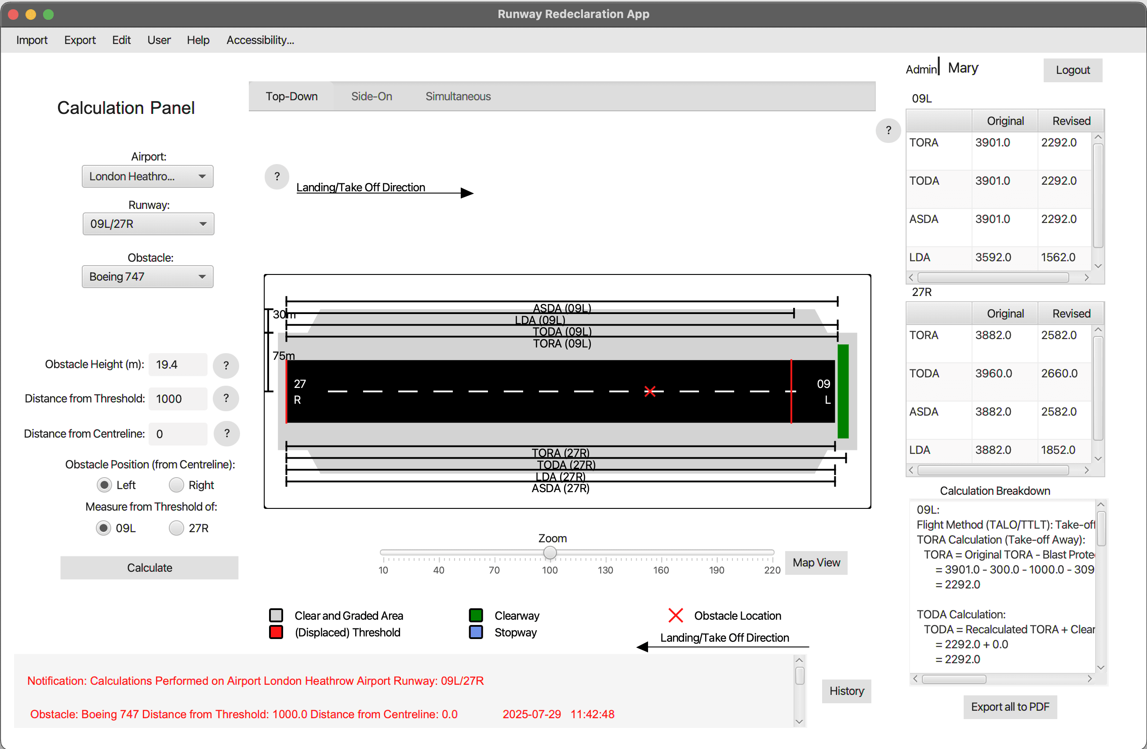This screenshot has width=1147, height=749.
Task: Open Map View
Action: coord(816,563)
